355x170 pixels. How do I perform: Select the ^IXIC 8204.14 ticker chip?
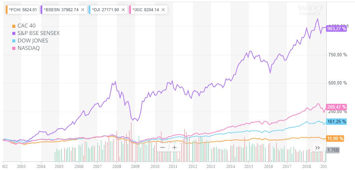pos(148,10)
